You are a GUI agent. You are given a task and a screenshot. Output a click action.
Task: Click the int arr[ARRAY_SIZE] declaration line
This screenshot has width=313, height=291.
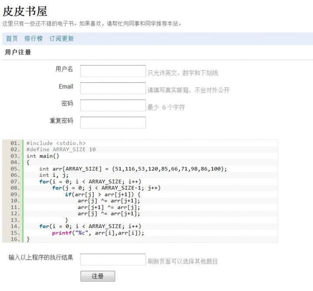click(133, 169)
